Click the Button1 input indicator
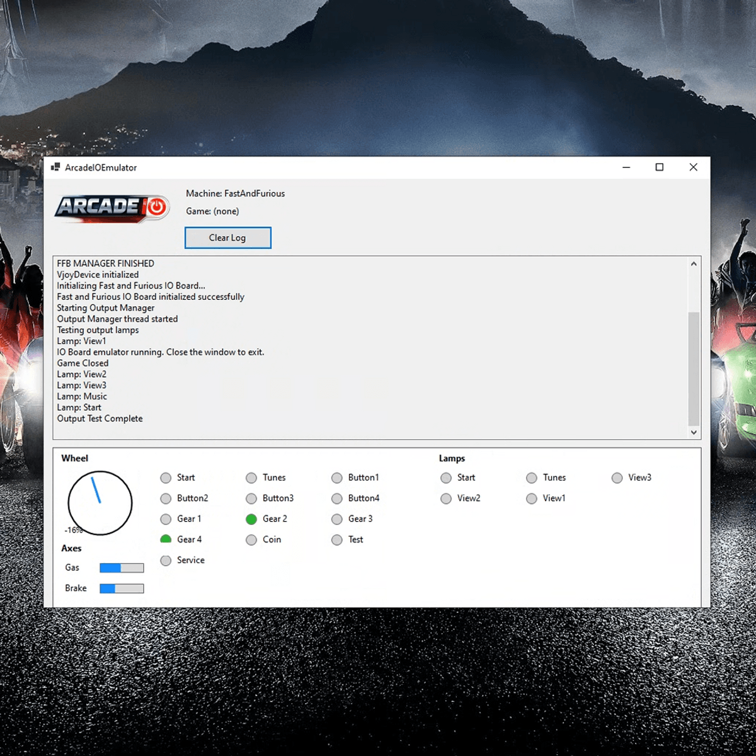 (x=337, y=478)
